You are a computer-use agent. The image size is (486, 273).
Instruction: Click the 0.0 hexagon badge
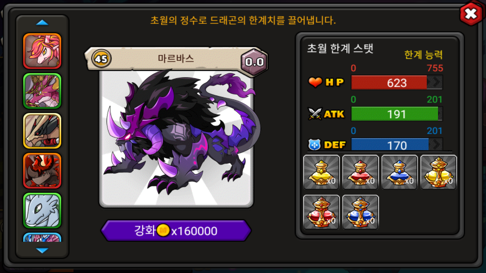coord(254,62)
